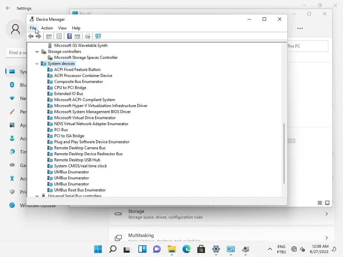Select Microsoft Hyper-V Virtualization Infrastructure Driver

101,106
